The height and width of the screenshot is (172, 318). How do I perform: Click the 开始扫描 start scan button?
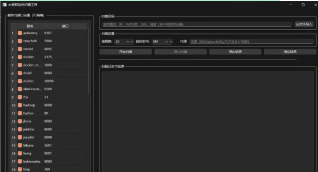pos(126,52)
